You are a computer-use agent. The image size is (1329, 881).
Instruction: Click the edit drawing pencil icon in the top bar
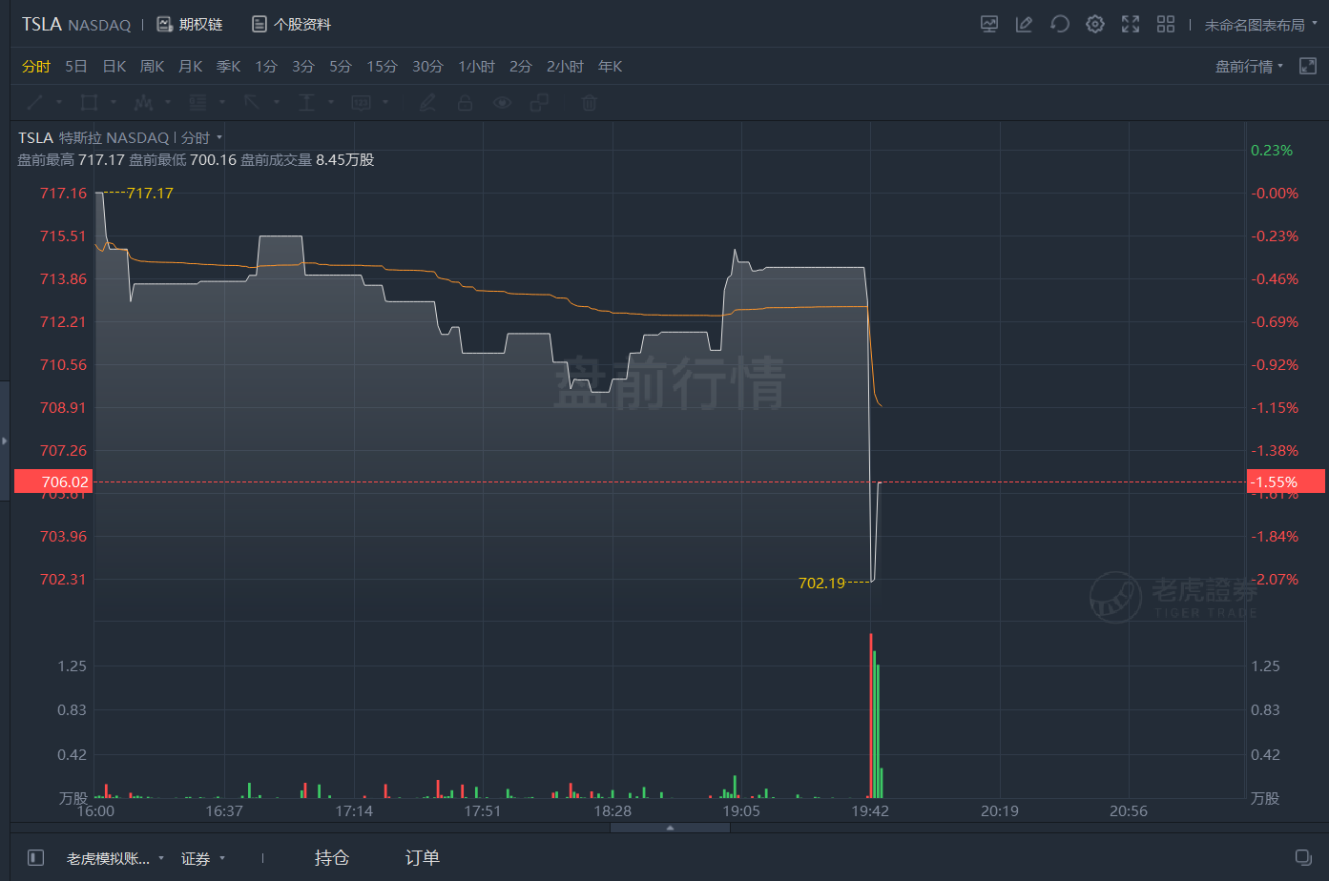coord(1024,25)
